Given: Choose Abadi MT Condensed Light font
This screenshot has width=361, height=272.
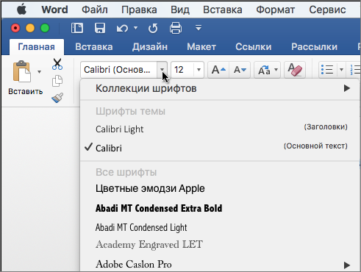Looking at the screenshot, I should pyautogui.click(x=220, y=227).
